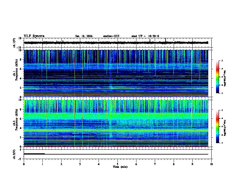The image size is (238, 184).
Task: Click the "6" kHz tick on ch.1 spectrogram axis
Action: click(x=21, y=69)
